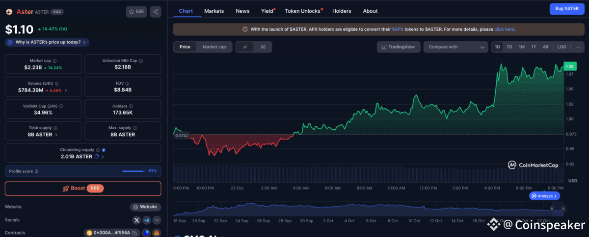Toggle chart to Market cap view
The height and width of the screenshot is (237, 589).
pos(214,47)
